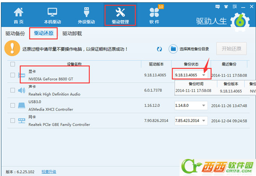Close the 驱动人生 window

pos(251,7)
